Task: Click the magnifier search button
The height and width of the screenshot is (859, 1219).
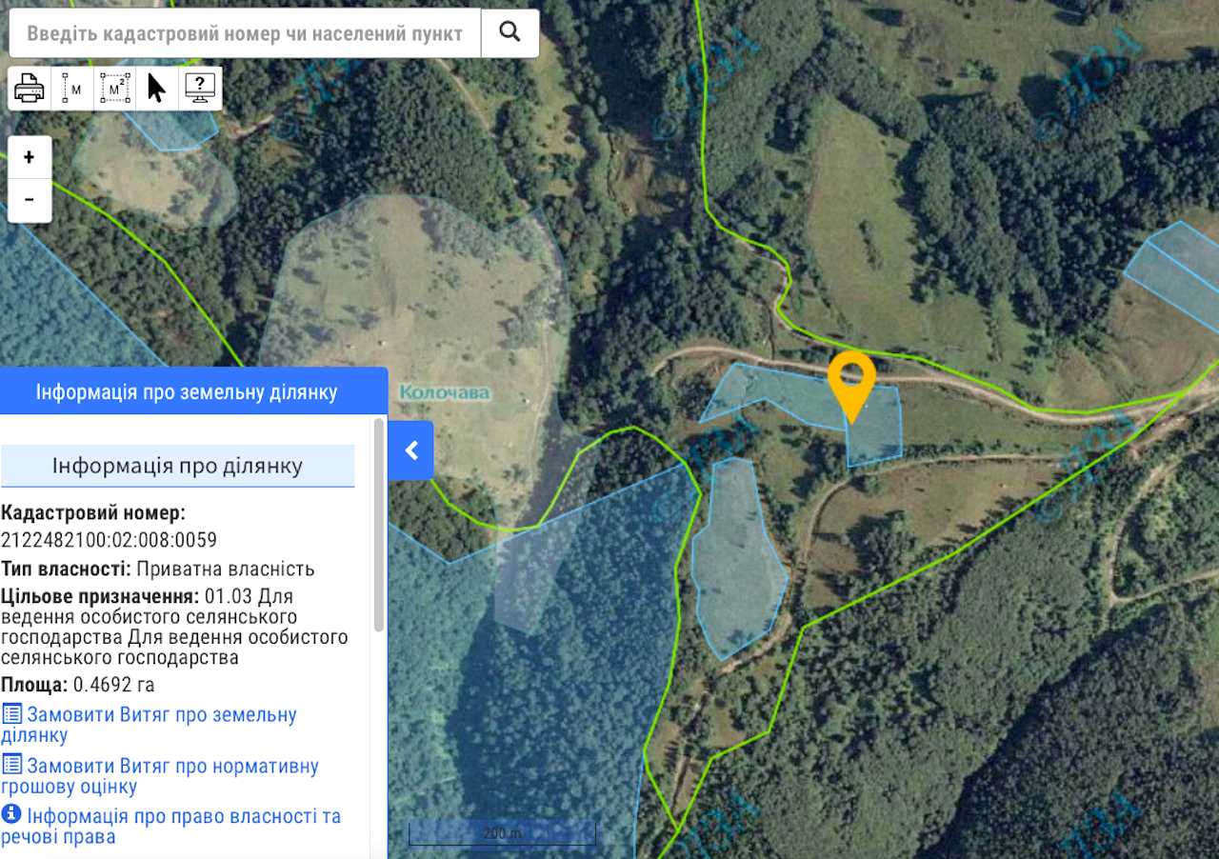Action: [510, 32]
